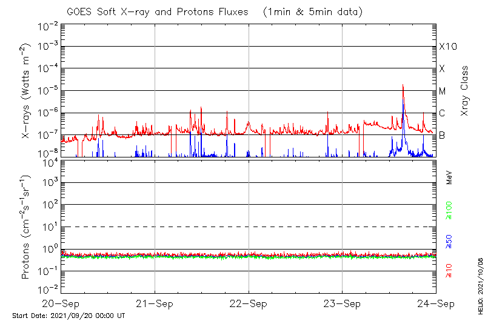
Task: Click the 20-Sep start tick label
Action: click(x=61, y=303)
